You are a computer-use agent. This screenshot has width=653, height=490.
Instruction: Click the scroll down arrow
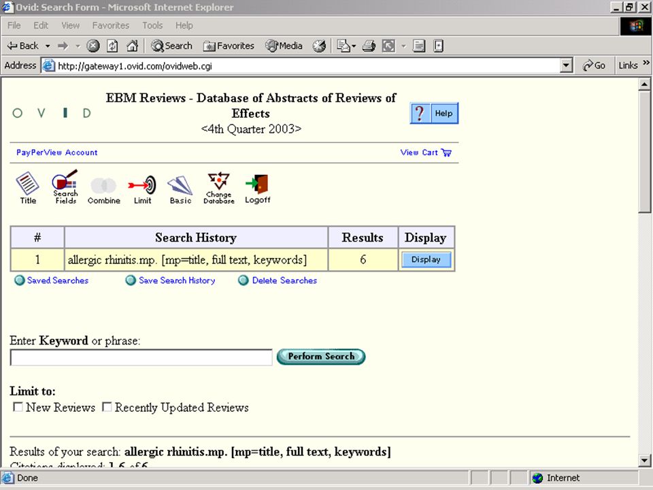pos(644,461)
